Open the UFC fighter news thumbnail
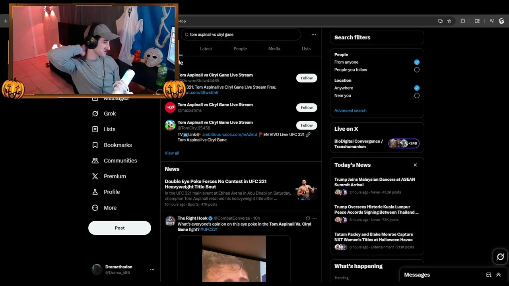 [306, 189]
